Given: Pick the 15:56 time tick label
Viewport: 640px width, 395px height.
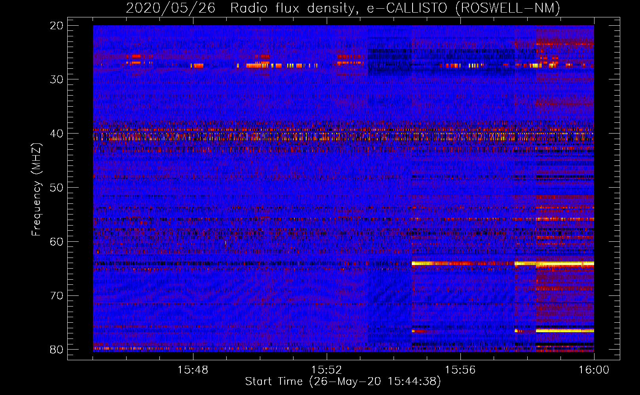Looking at the screenshot, I should [x=460, y=370].
